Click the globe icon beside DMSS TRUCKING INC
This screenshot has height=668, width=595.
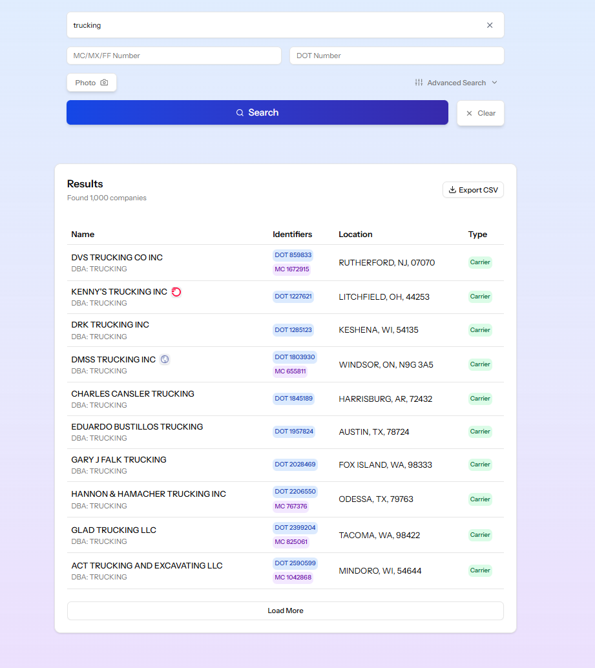(165, 359)
